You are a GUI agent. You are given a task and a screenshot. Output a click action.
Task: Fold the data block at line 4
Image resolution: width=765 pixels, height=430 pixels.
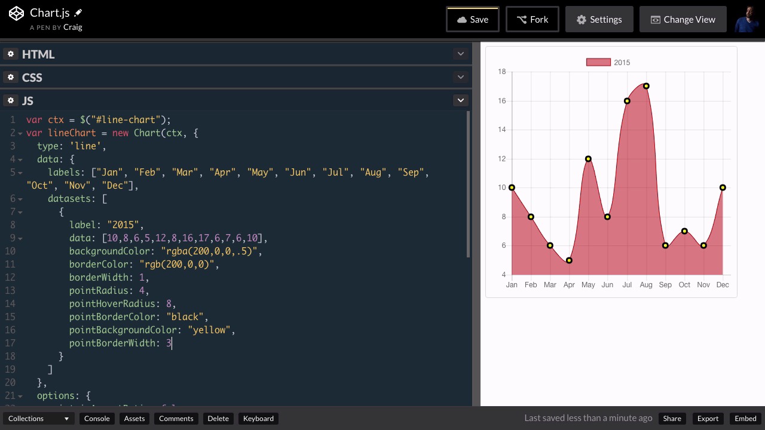coord(20,159)
